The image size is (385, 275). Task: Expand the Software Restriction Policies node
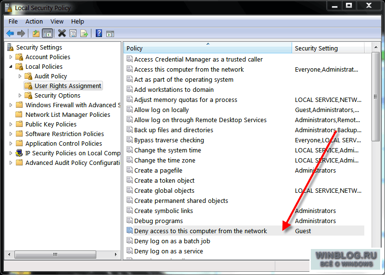[11, 134]
